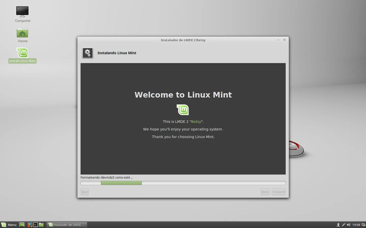Click the 19:08 clock in the panel
This screenshot has width=366, height=228.
pyautogui.click(x=356, y=225)
